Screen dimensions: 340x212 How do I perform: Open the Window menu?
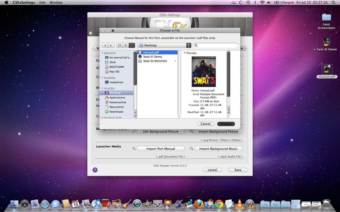[x=56, y=3]
